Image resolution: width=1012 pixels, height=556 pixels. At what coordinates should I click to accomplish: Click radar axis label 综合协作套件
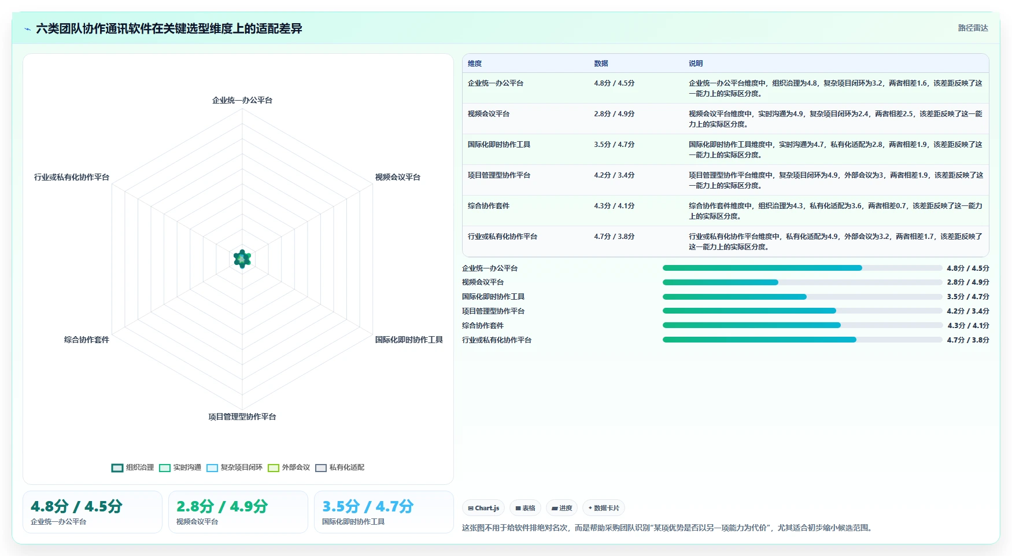point(87,340)
